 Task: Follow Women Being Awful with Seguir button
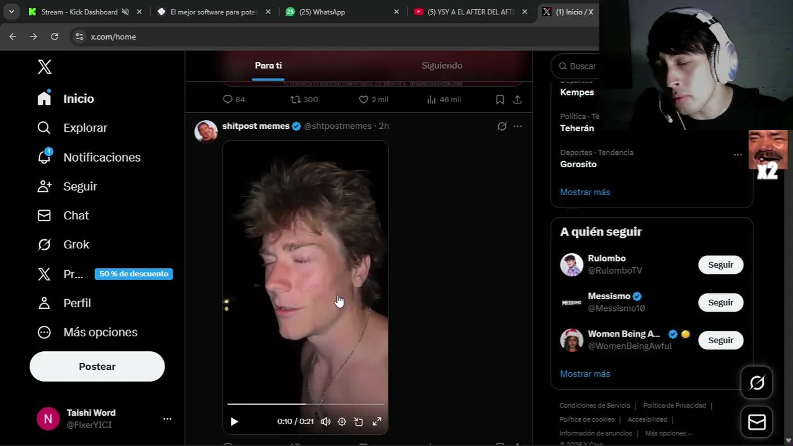click(720, 340)
